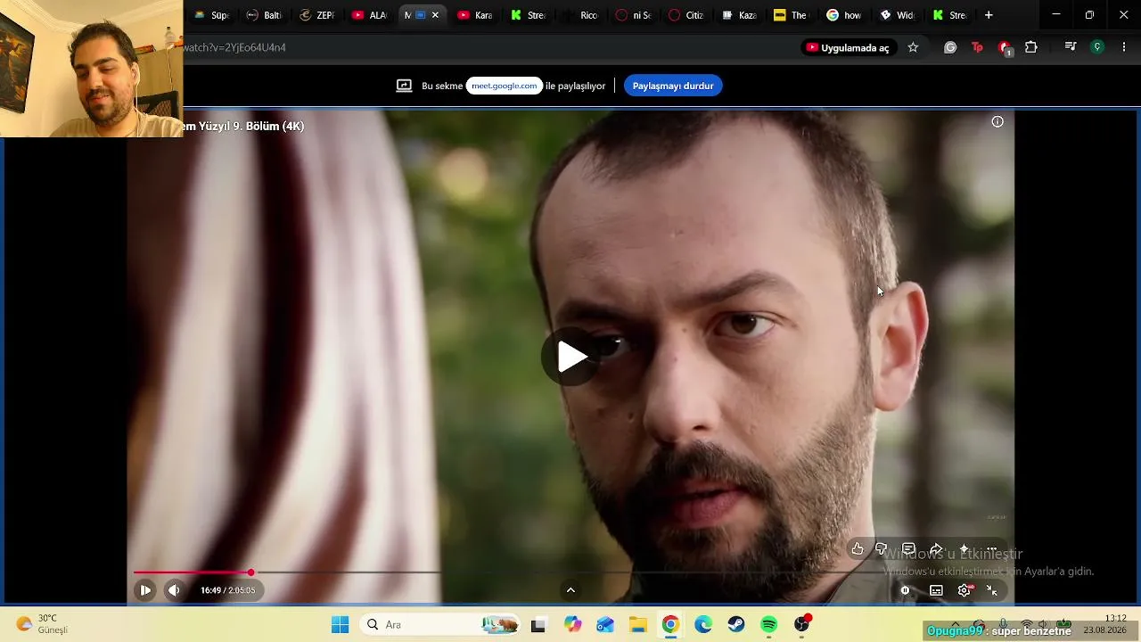Open more actions three-dot menu on player
This screenshot has width=1141, height=642.
coord(991,549)
